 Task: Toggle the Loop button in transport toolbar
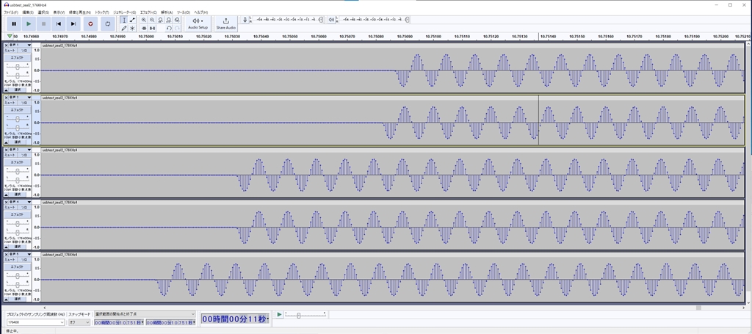tap(107, 23)
